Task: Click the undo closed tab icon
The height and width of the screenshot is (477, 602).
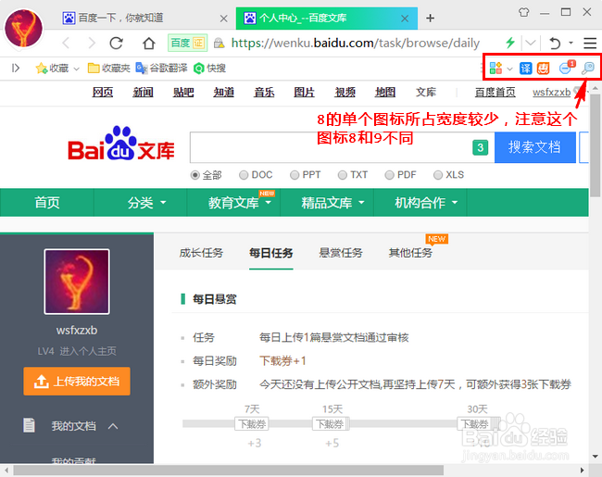Action: pyautogui.click(x=555, y=43)
